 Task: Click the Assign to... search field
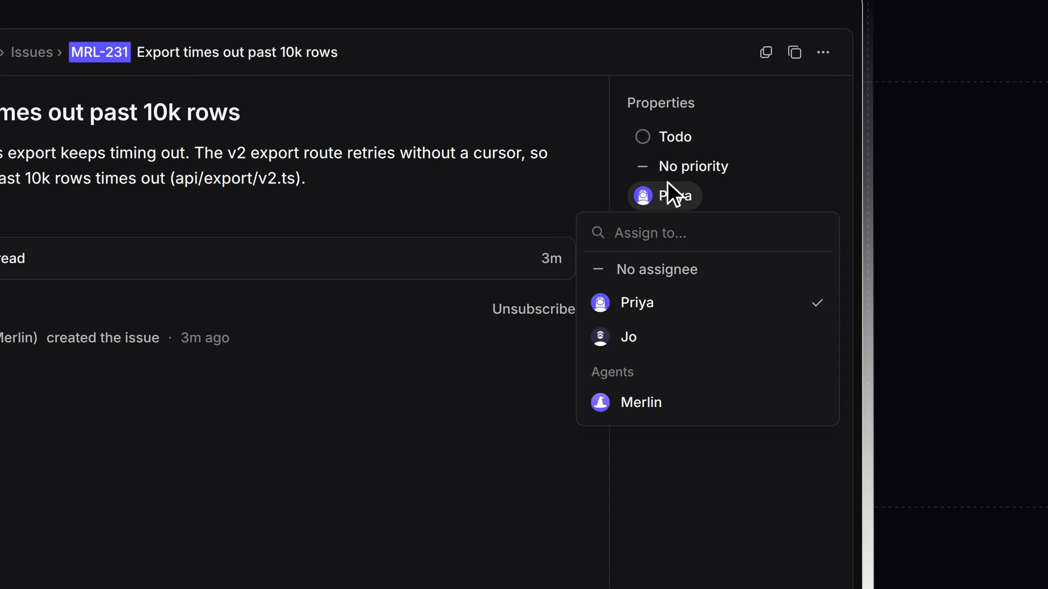[x=708, y=233]
